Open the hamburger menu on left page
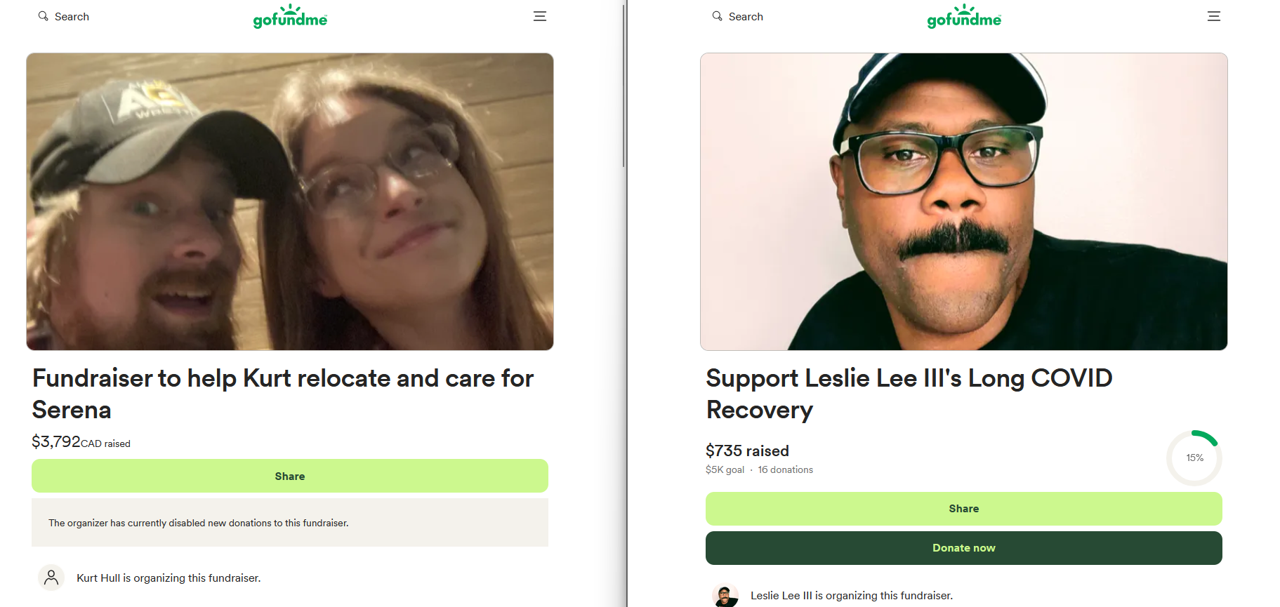 pyautogui.click(x=540, y=16)
